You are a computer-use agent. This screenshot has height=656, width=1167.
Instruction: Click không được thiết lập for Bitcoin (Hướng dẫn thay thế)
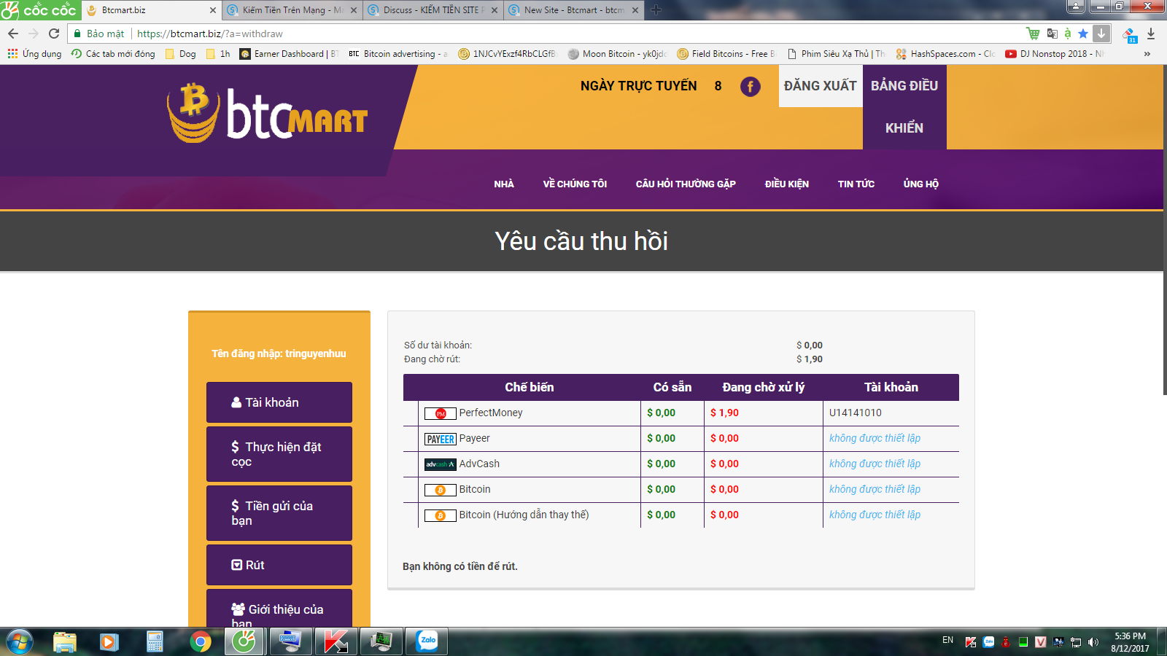click(875, 515)
